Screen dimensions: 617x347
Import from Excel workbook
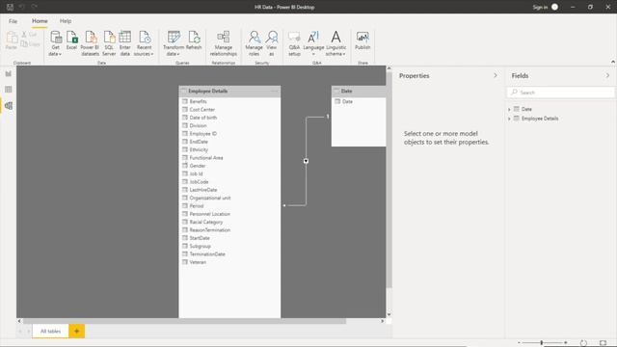71,40
